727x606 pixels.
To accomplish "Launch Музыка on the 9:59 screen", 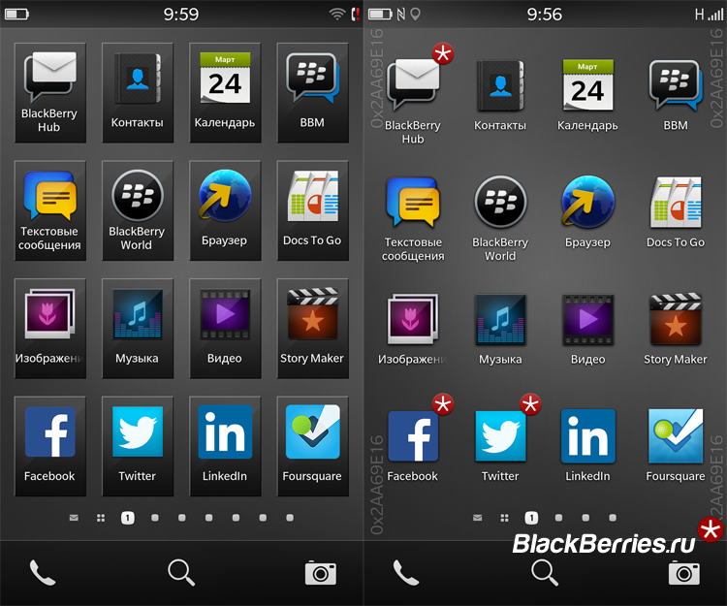I will coord(138,329).
